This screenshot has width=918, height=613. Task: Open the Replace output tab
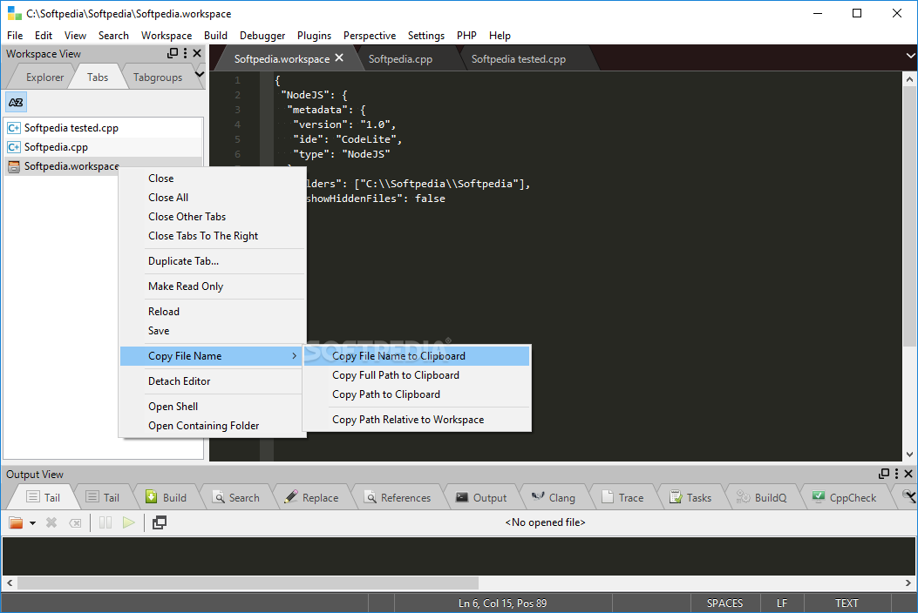click(x=312, y=498)
